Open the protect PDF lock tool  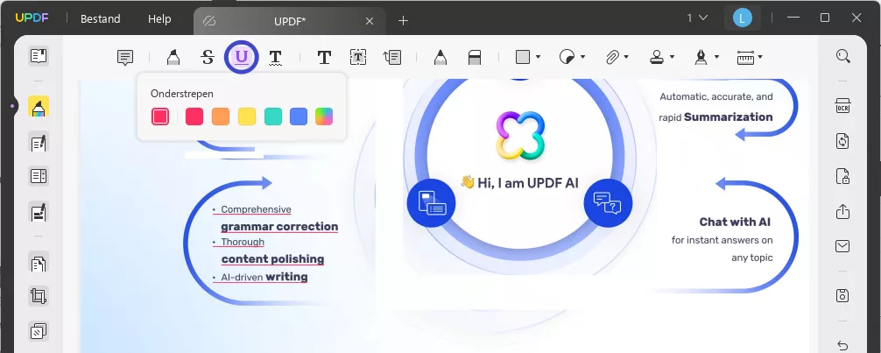click(x=842, y=176)
